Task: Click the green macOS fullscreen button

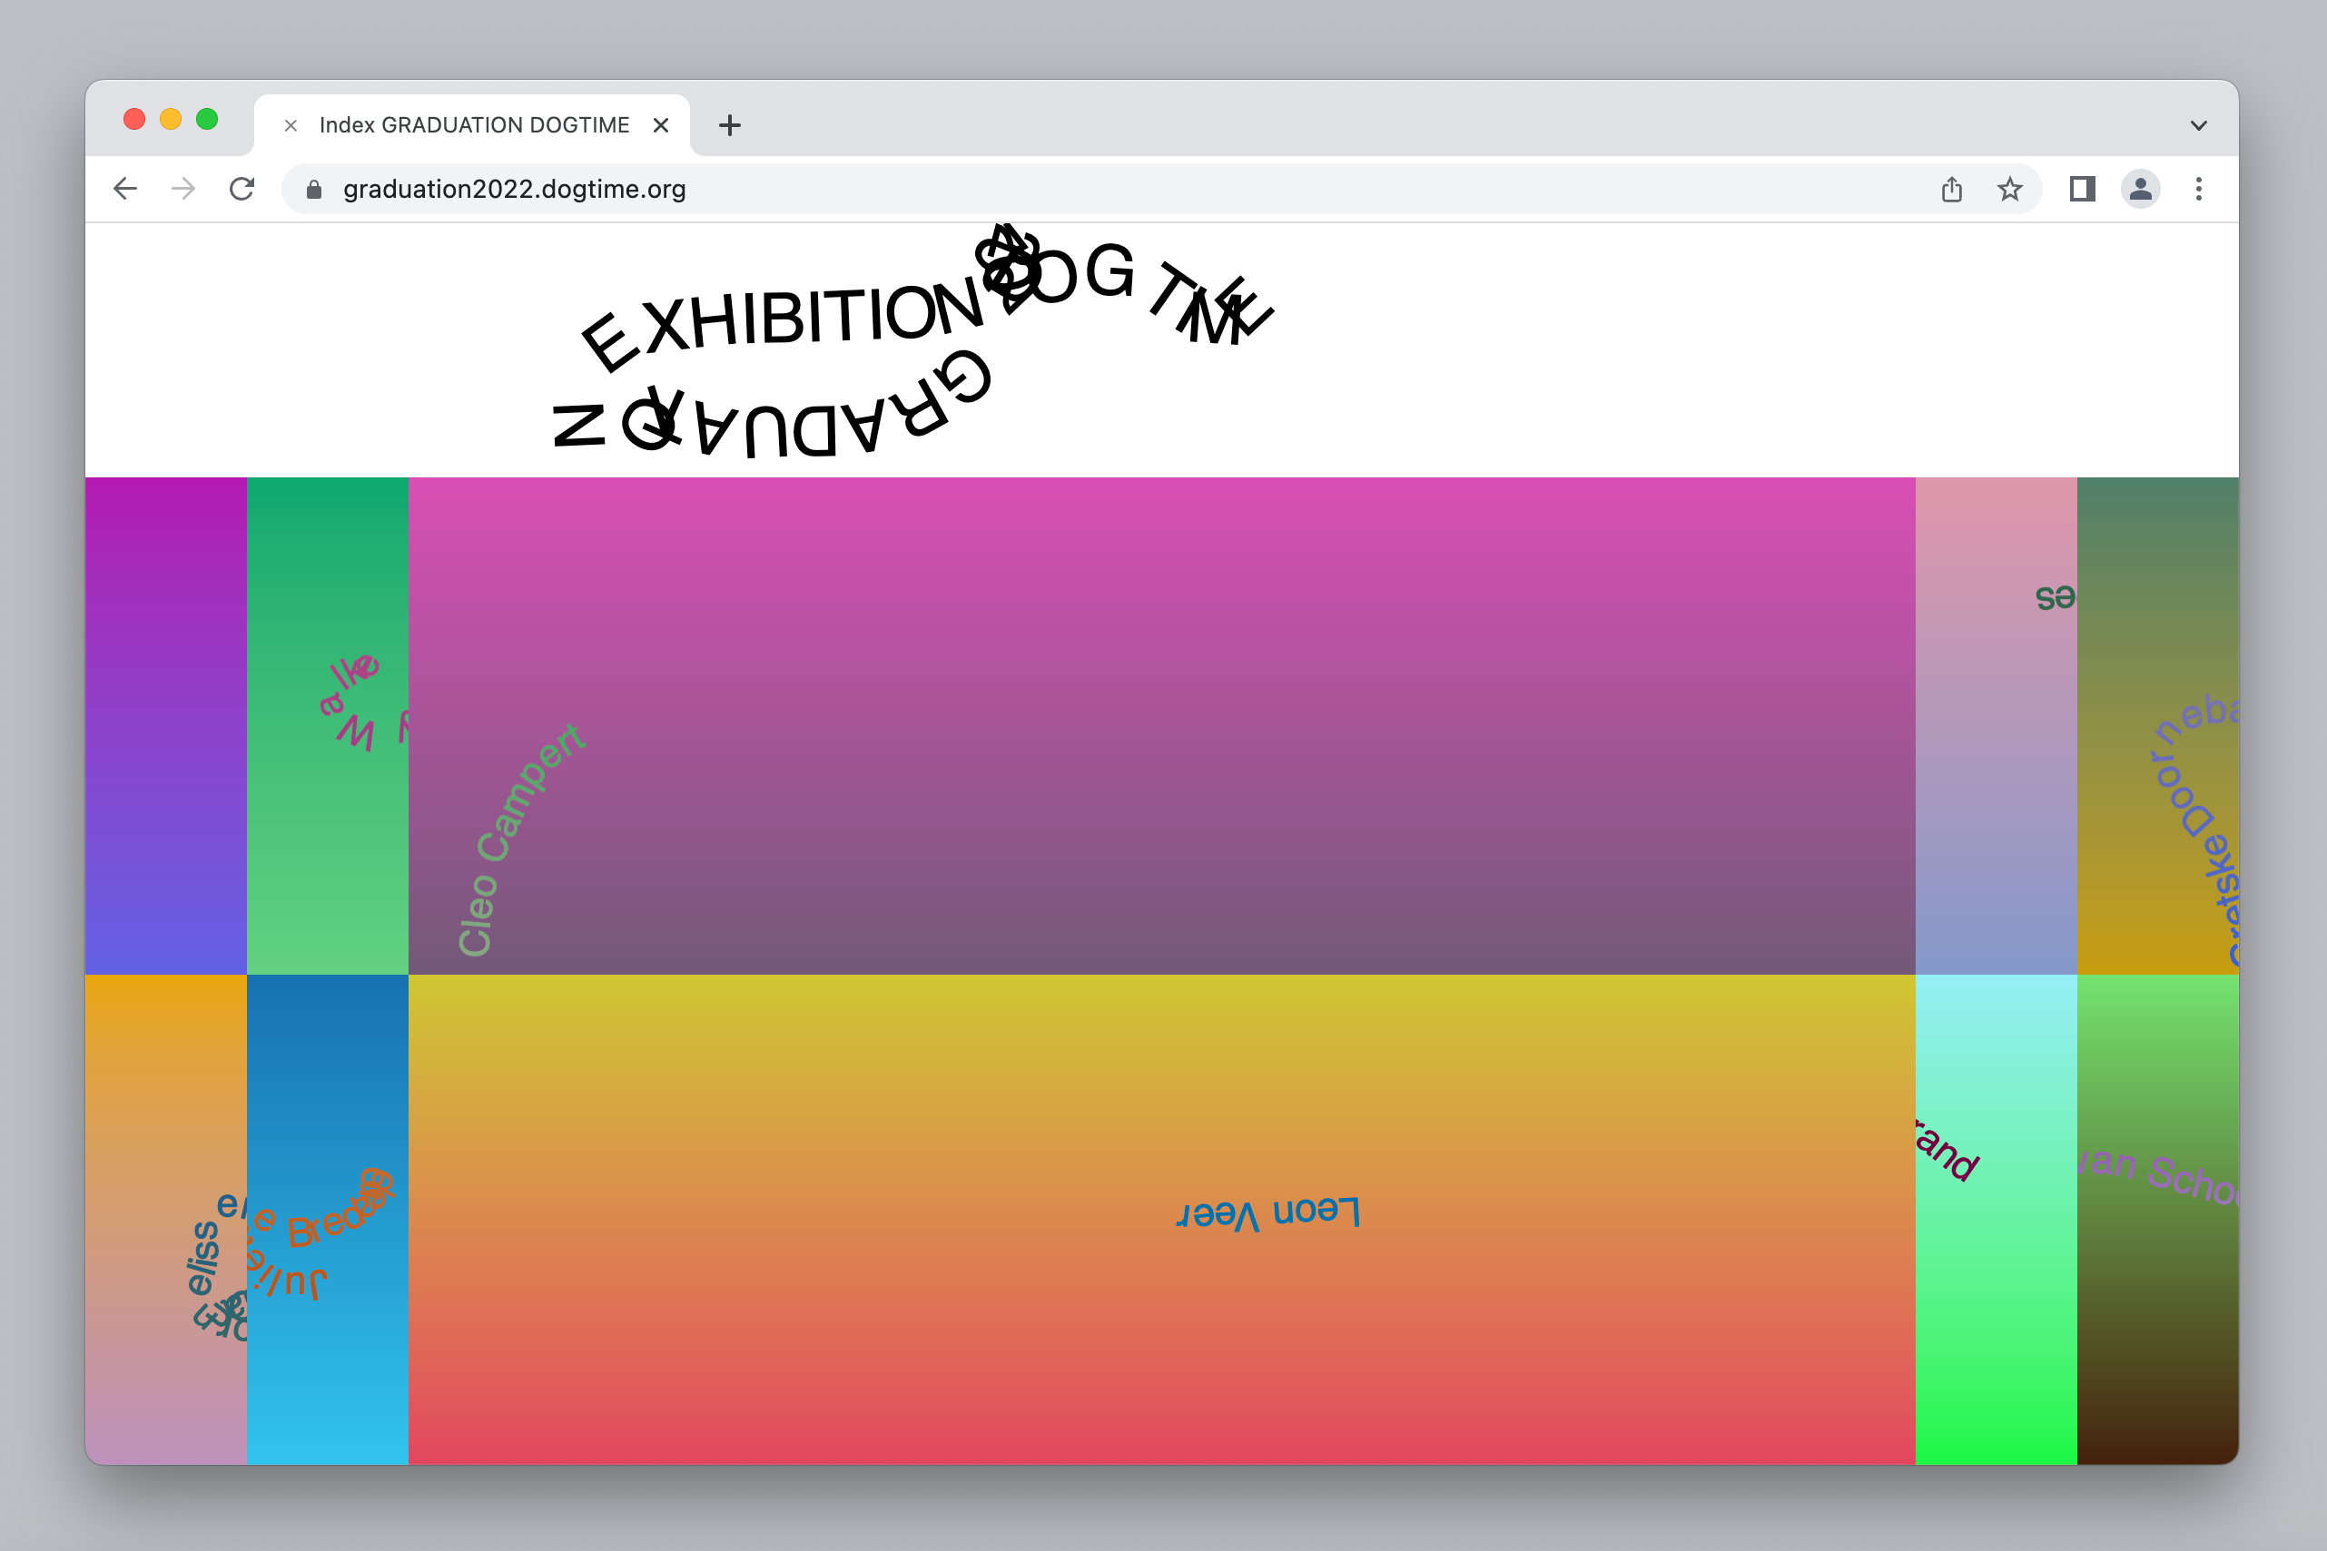Action: pyautogui.click(x=207, y=120)
